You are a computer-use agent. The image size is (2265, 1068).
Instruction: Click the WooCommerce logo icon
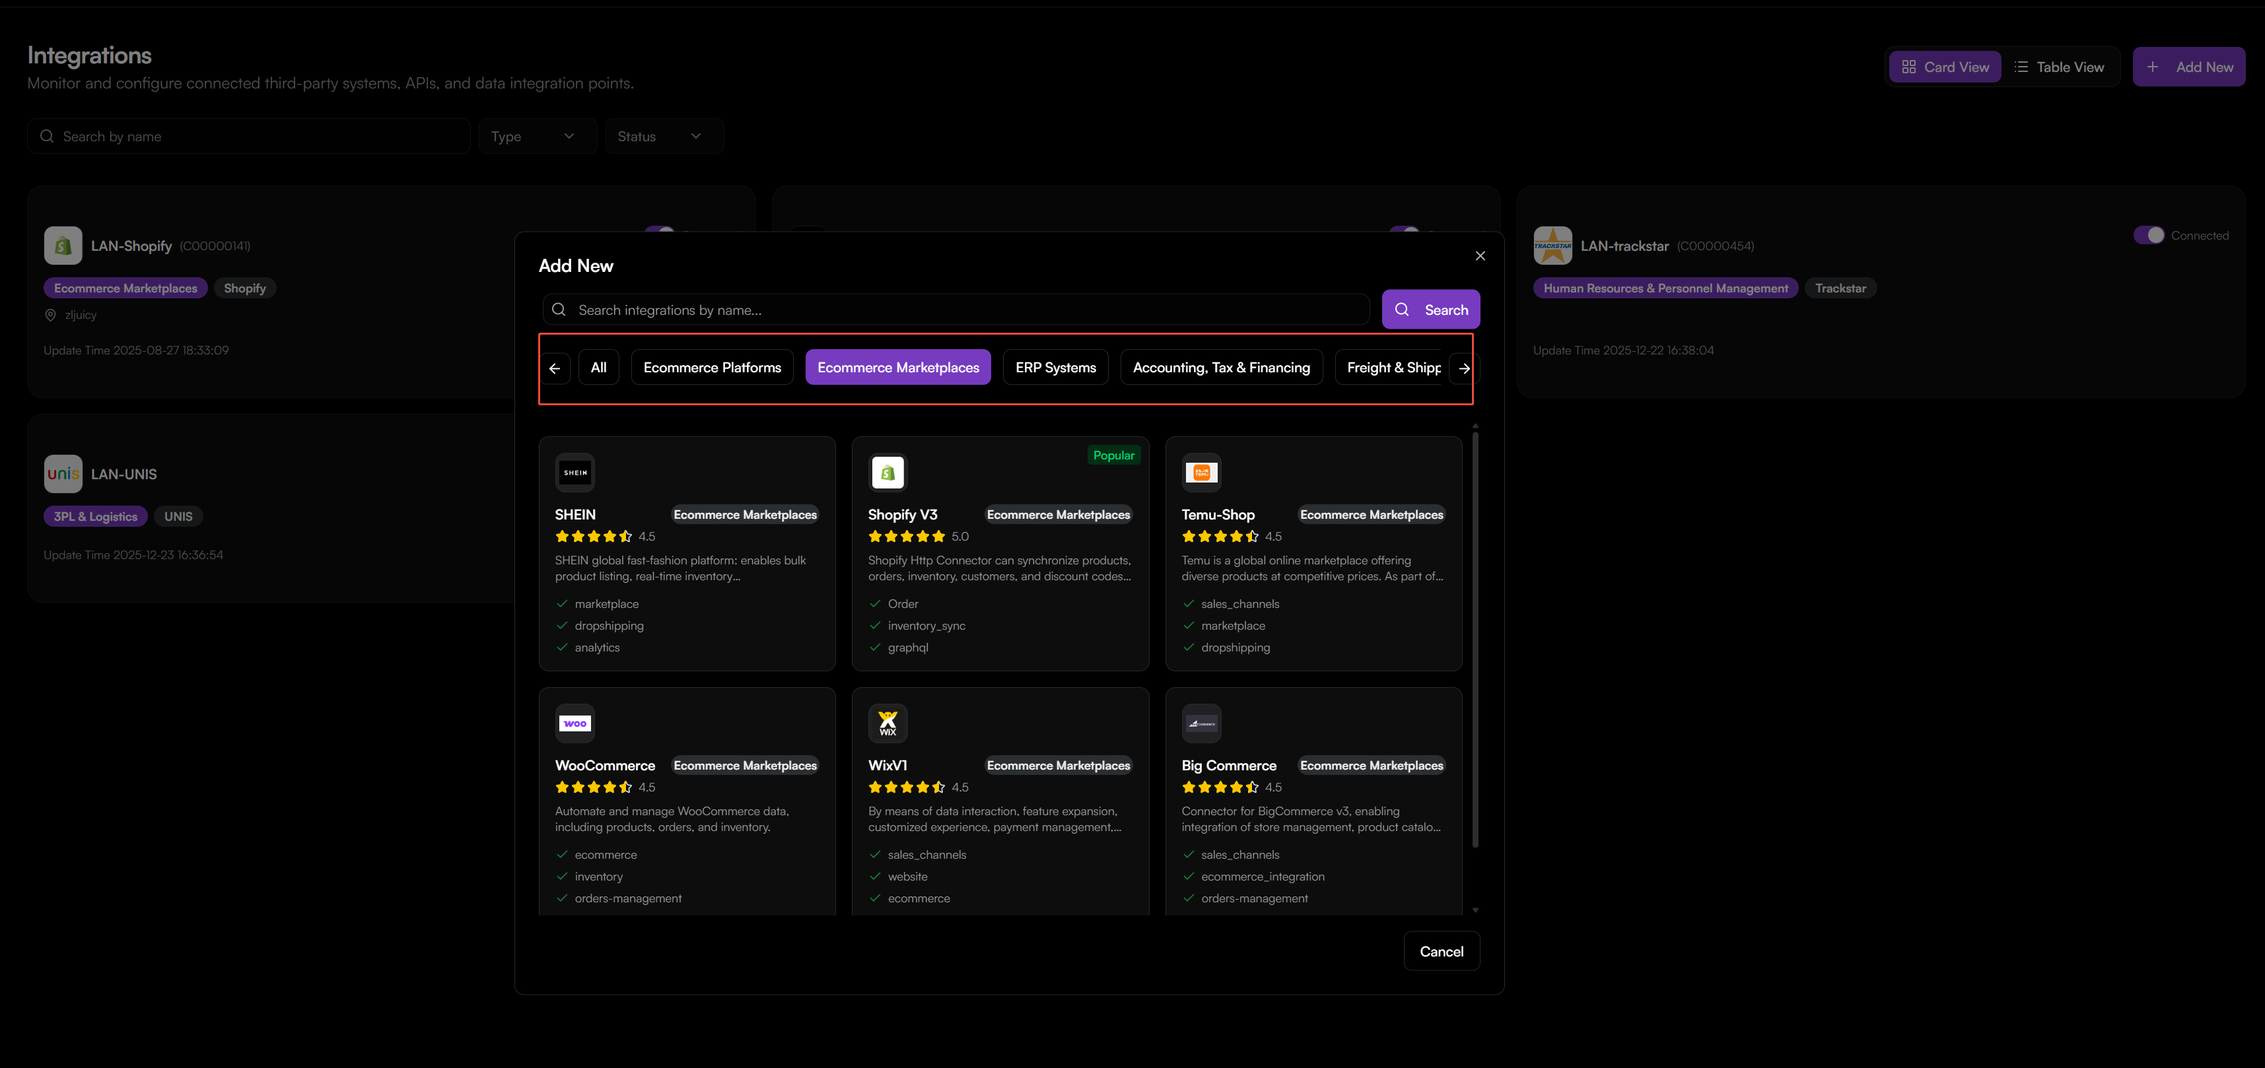pos(575,723)
